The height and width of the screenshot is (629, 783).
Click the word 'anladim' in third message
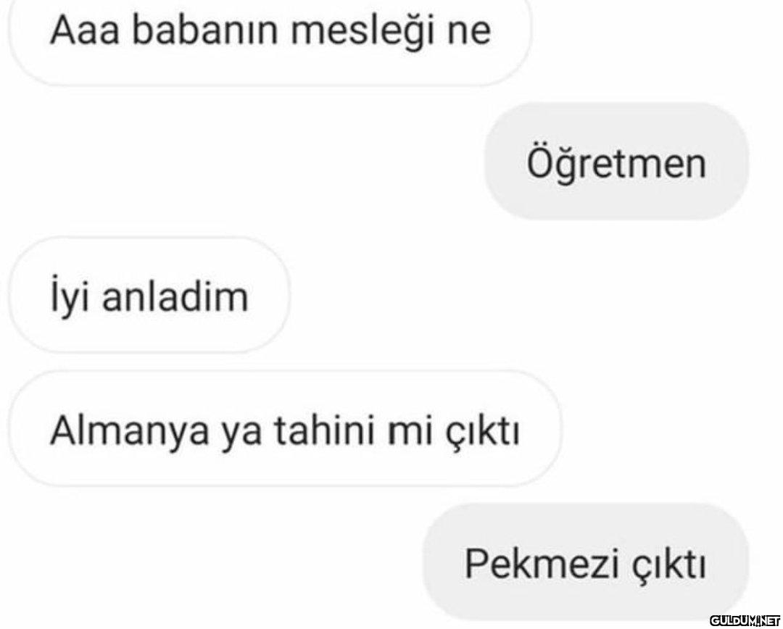pyautogui.click(x=175, y=296)
